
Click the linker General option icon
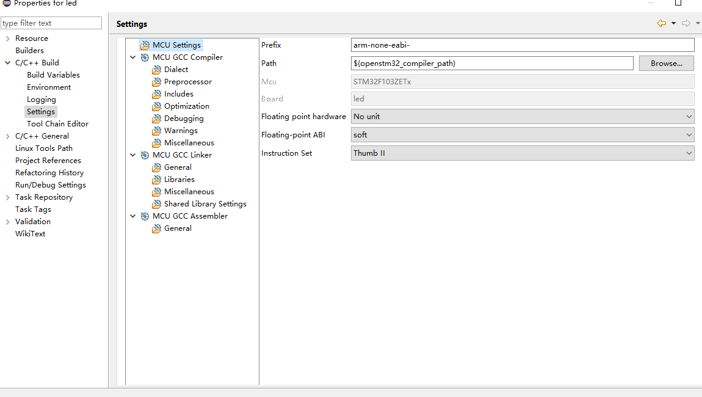[157, 167]
